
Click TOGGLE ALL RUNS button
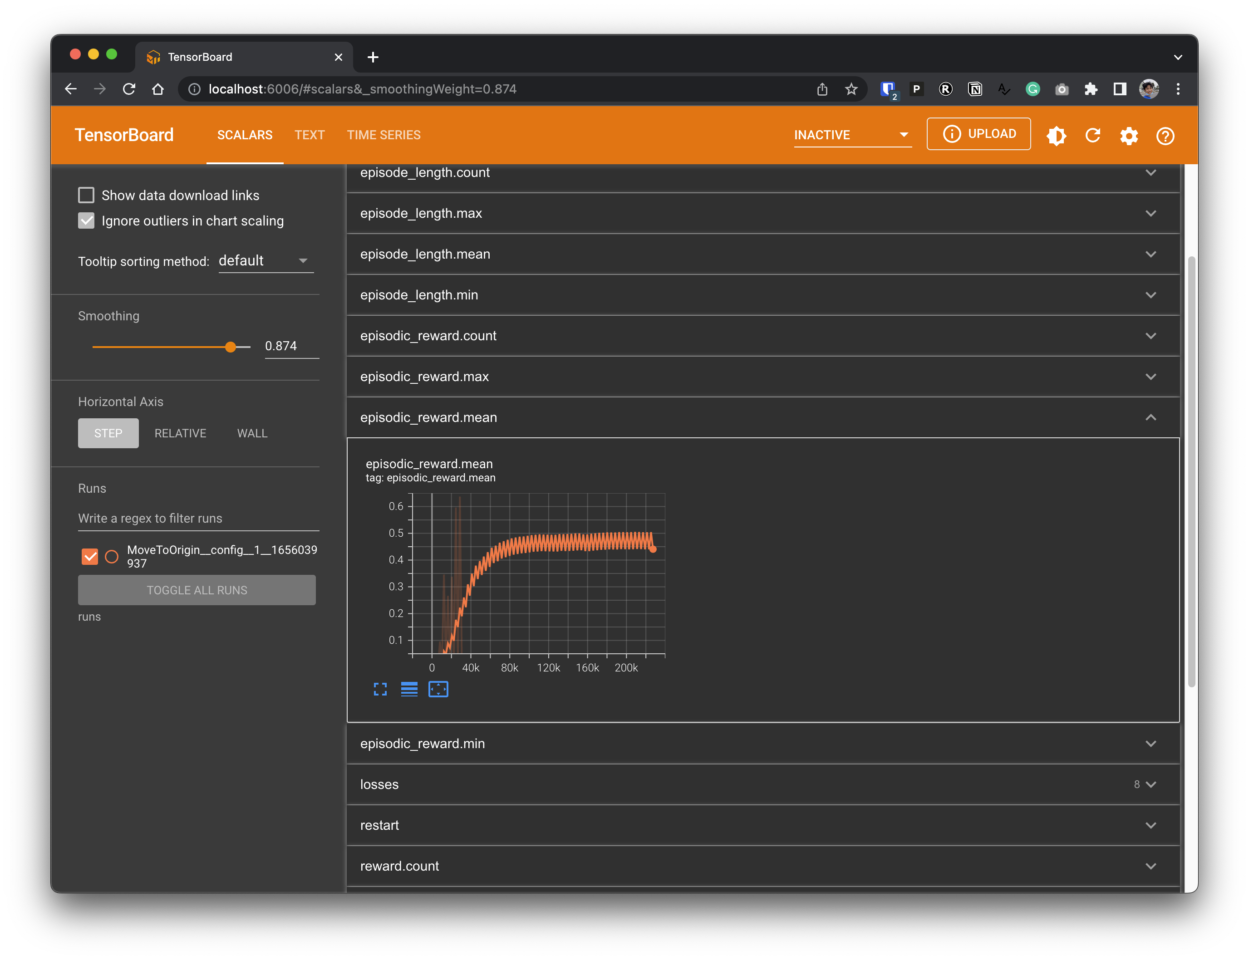pyautogui.click(x=197, y=590)
